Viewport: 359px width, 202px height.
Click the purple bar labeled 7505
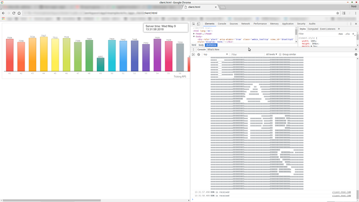tap(157, 55)
